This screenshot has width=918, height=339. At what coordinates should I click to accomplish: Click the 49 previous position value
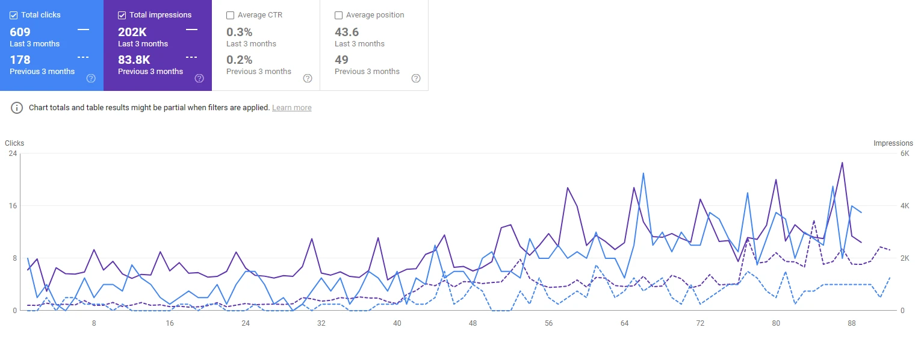click(342, 60)
